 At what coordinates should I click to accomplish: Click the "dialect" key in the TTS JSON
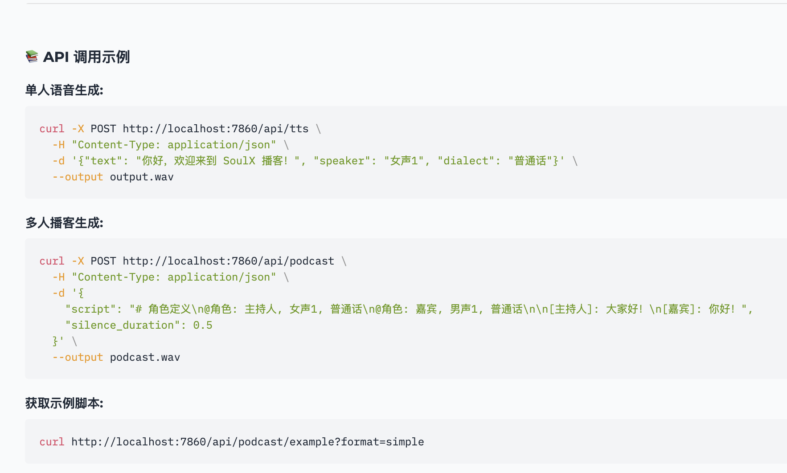tap(465, 161)
